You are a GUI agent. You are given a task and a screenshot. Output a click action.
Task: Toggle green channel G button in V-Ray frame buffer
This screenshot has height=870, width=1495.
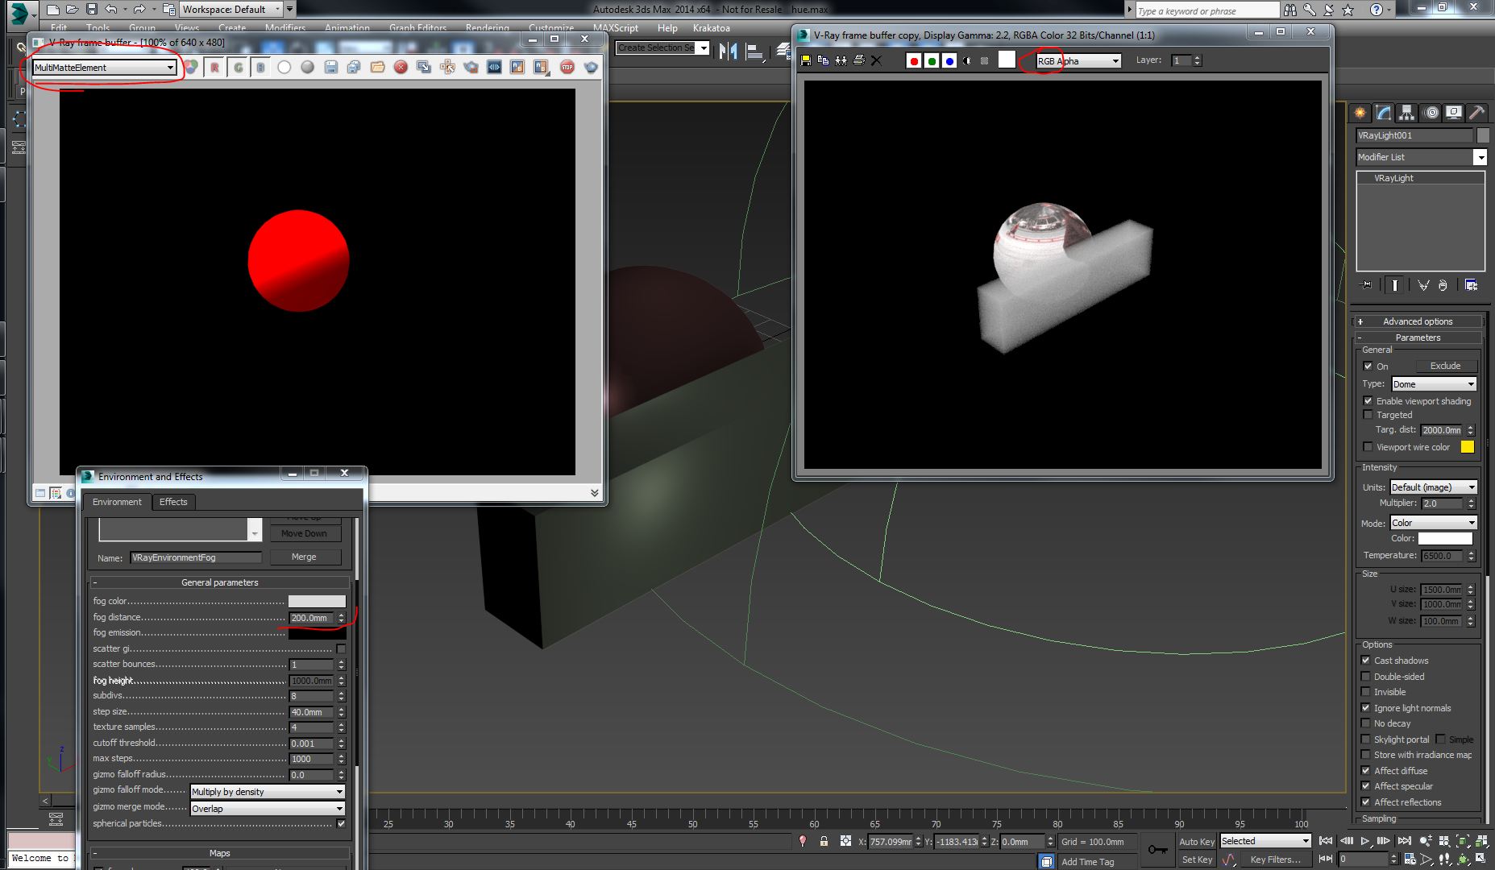tap(238, 68)
